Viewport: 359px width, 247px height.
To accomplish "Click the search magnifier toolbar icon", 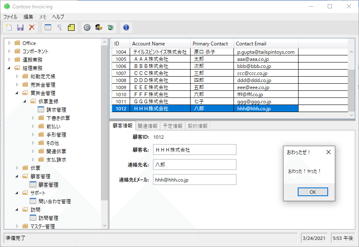I will (x=60, y=27).
